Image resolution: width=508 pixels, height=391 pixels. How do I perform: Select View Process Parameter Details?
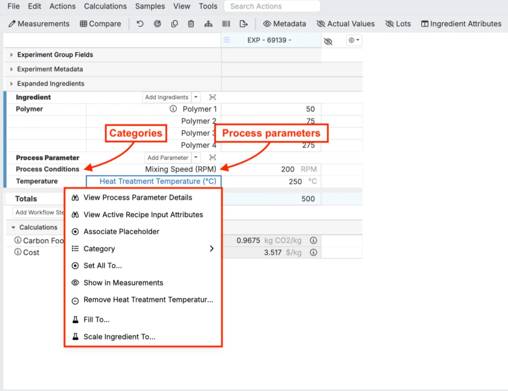[x=143, y=197]
